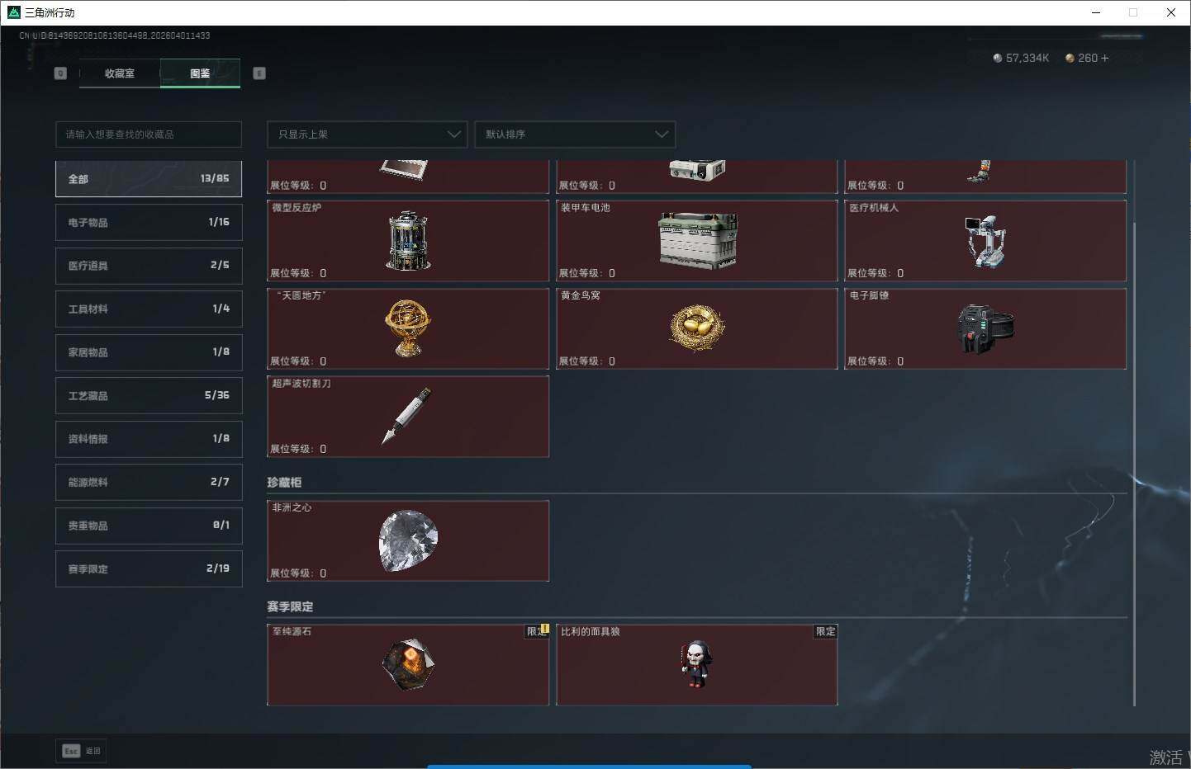
Task: Switch to the 图鉴 tab
Action: [200, 73]
